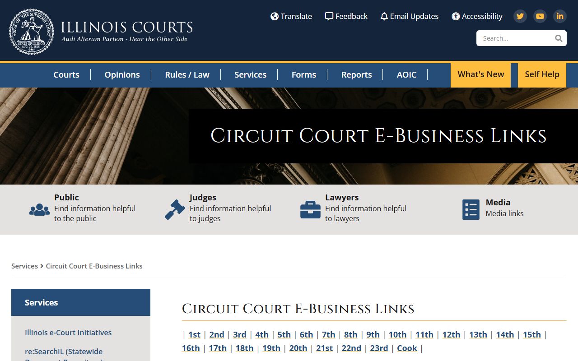The width and height of the screenshot is (578, 361).
Task: Jump to the 5th circuit link
Action: coord(284,335)
